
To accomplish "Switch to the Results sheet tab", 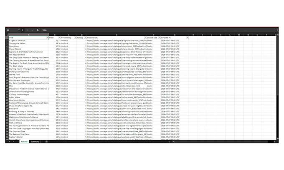I will [24, 142].
